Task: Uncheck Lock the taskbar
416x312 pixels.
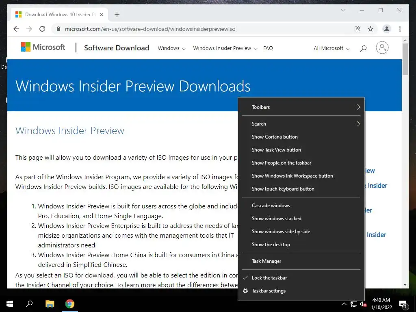Action: [301, 278]
